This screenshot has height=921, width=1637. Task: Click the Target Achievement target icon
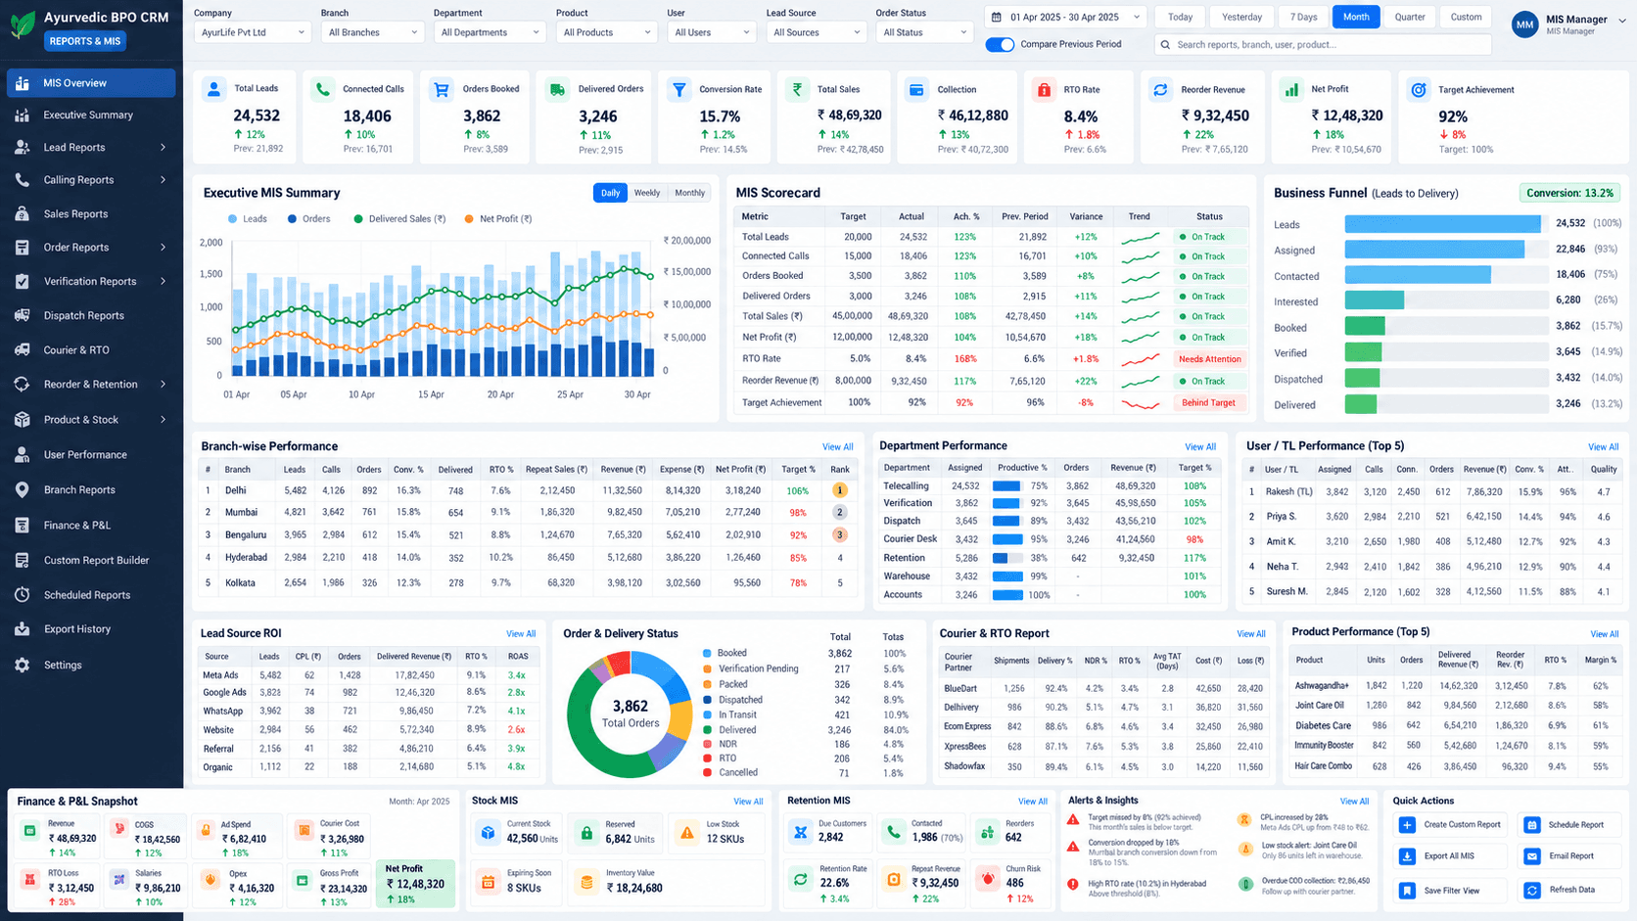pos(1418,90)
